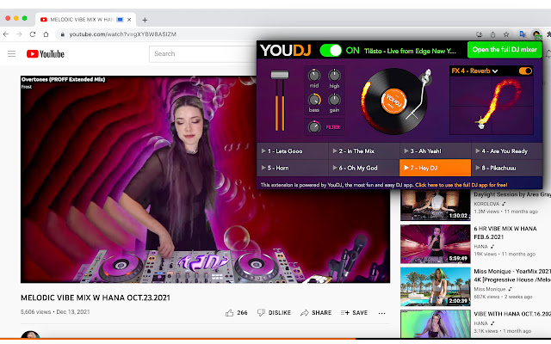Open Daylight Session video thumbnail
Viewport: 551px width, 344px height.
(x=435, y=206)
